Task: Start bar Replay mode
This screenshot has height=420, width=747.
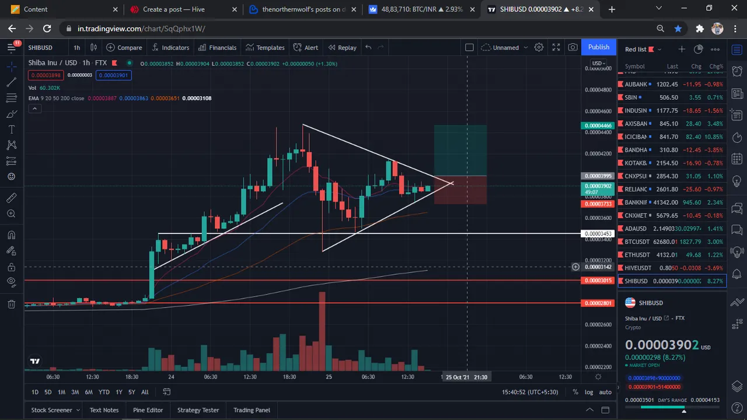Action: (342, 47)
